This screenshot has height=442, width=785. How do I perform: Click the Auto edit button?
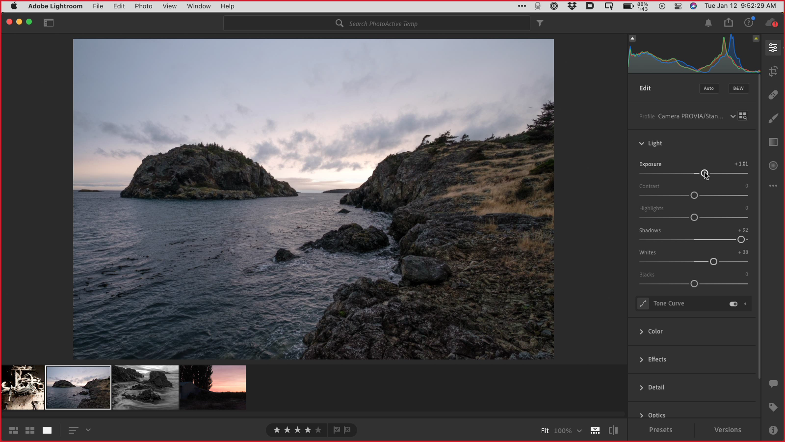click(x=708, y=88)
